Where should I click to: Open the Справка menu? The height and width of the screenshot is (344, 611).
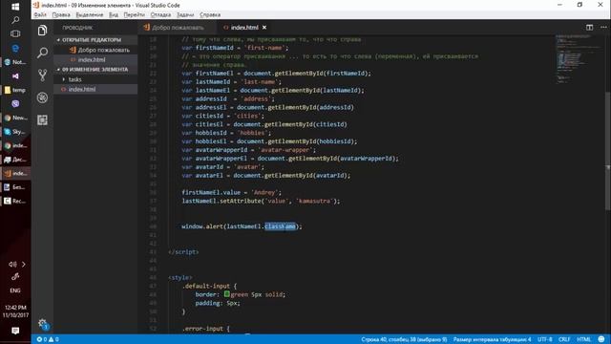coord(210,15)
